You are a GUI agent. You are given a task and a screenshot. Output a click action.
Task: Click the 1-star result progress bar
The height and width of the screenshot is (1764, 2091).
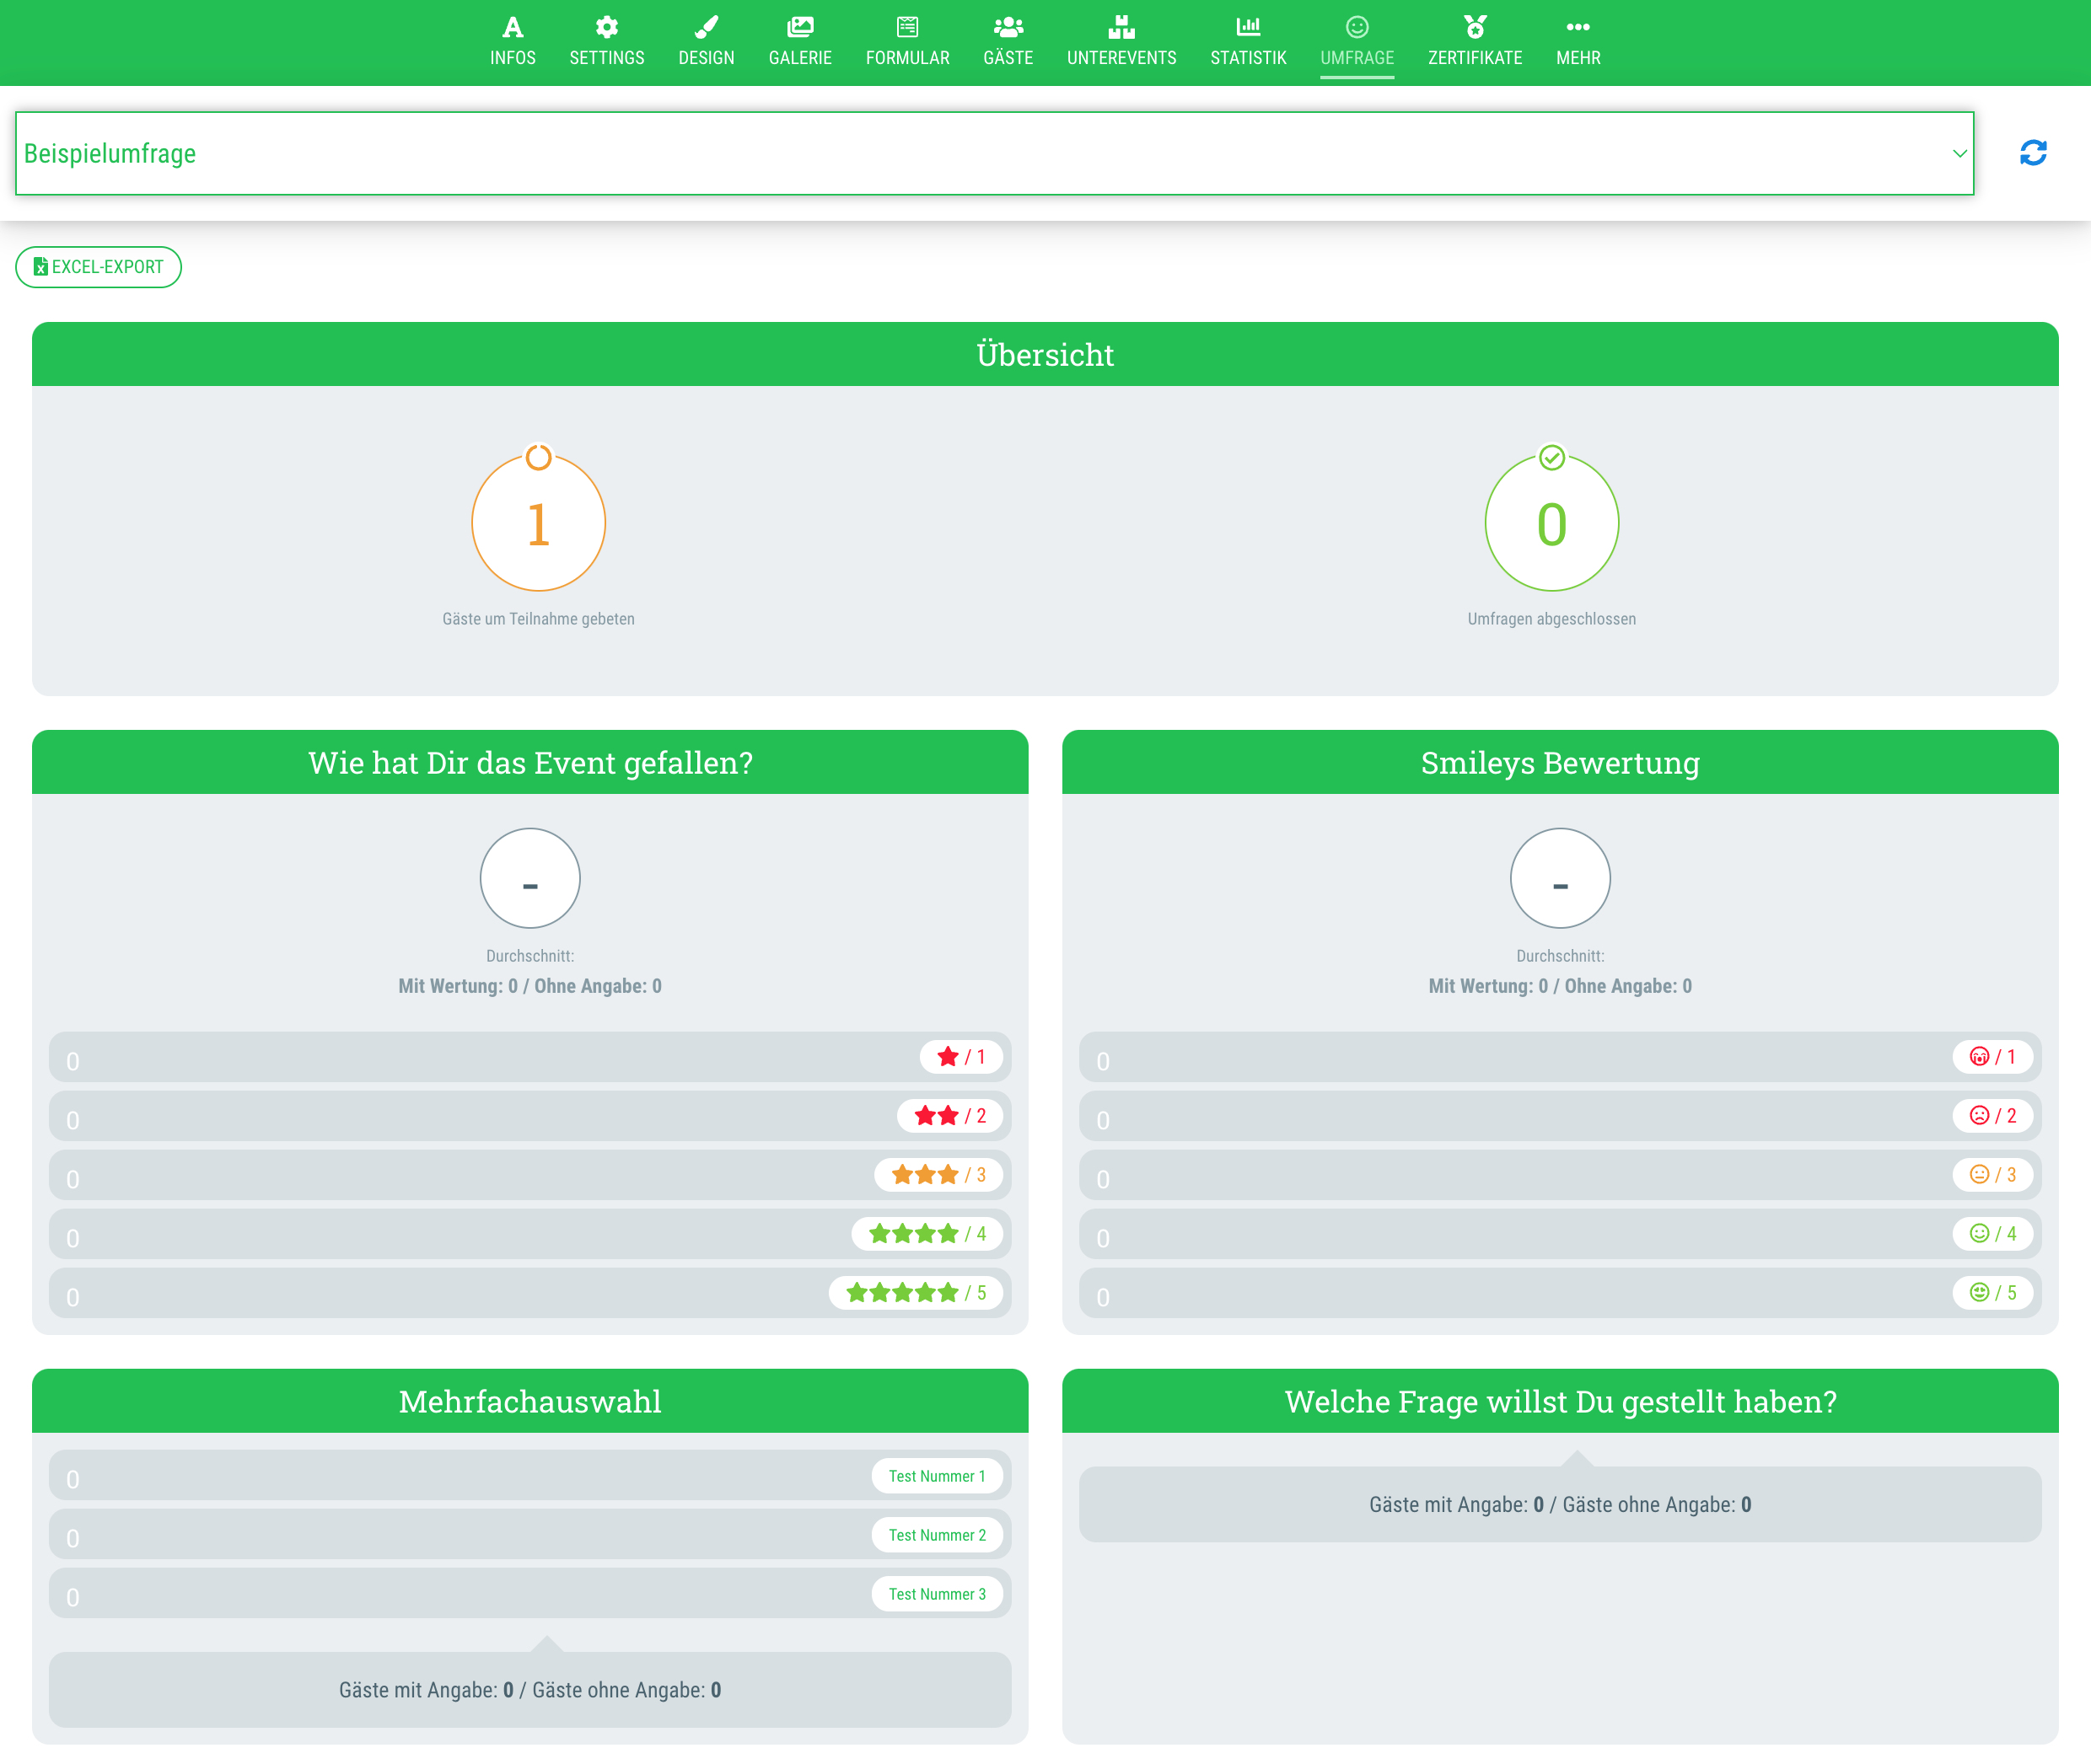click(529, 1057)
